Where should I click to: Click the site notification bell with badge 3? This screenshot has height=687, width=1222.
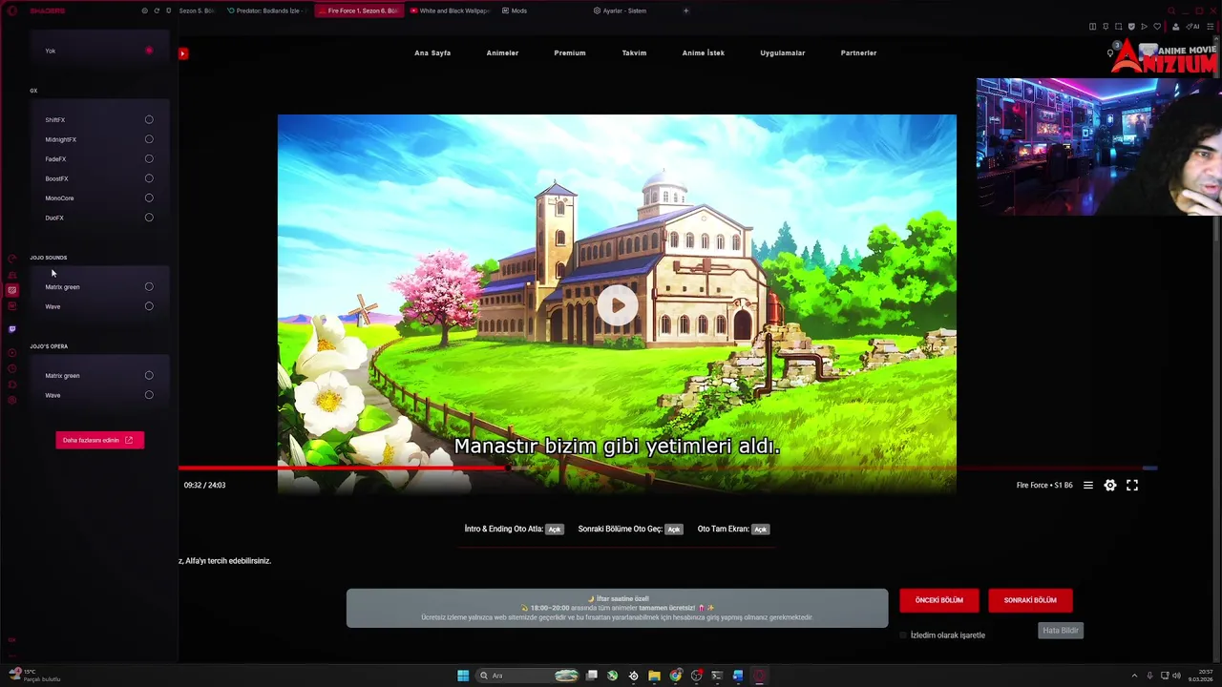[1110, 52]
